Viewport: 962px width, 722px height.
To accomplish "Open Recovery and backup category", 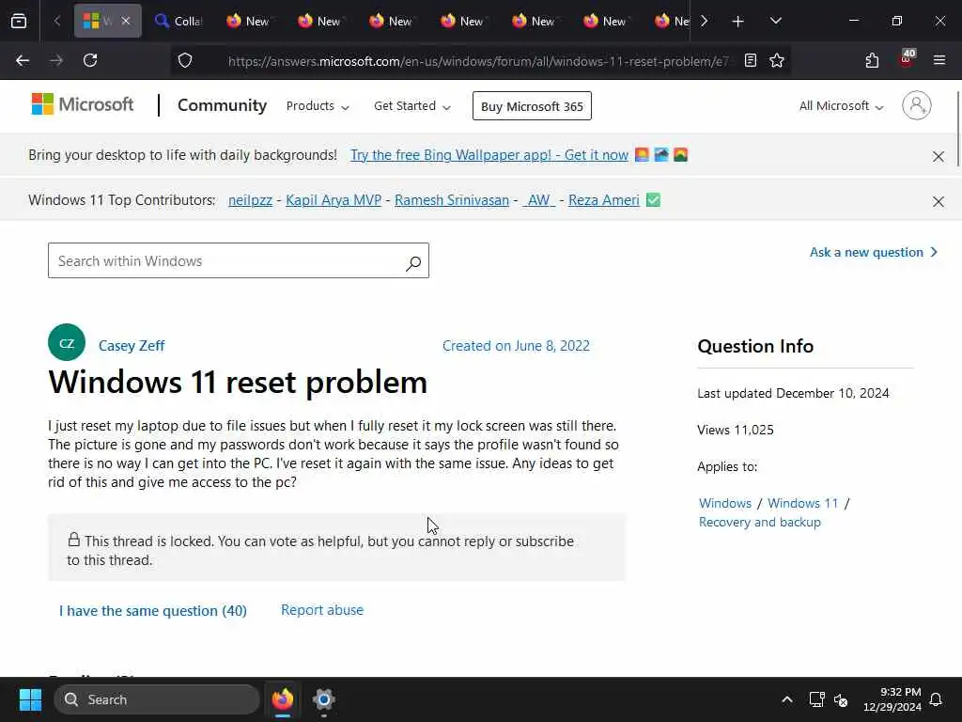I will pyautogui.click(x=759, y=522).
